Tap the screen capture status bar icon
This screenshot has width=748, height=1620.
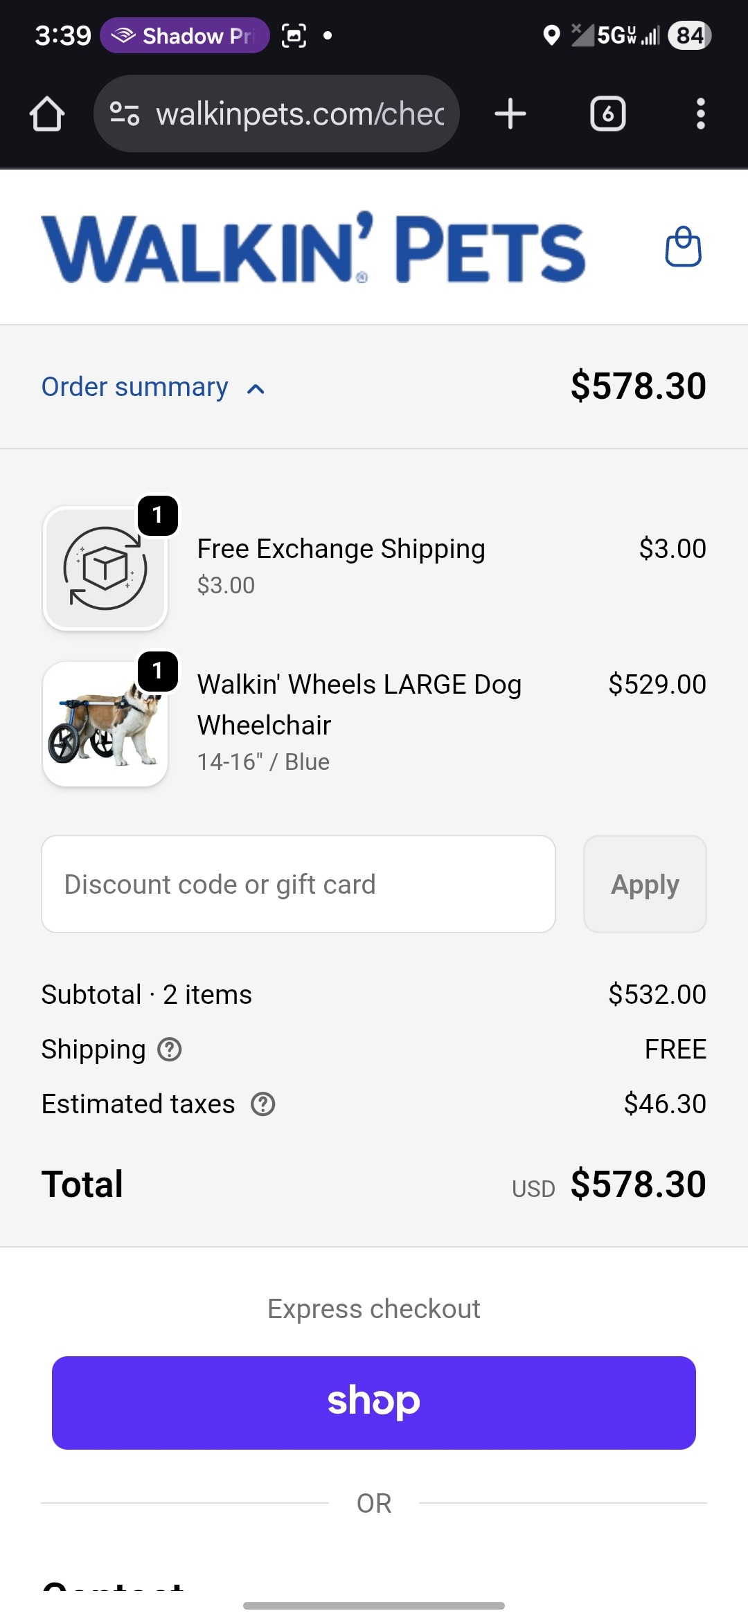(x=294, y=35)
